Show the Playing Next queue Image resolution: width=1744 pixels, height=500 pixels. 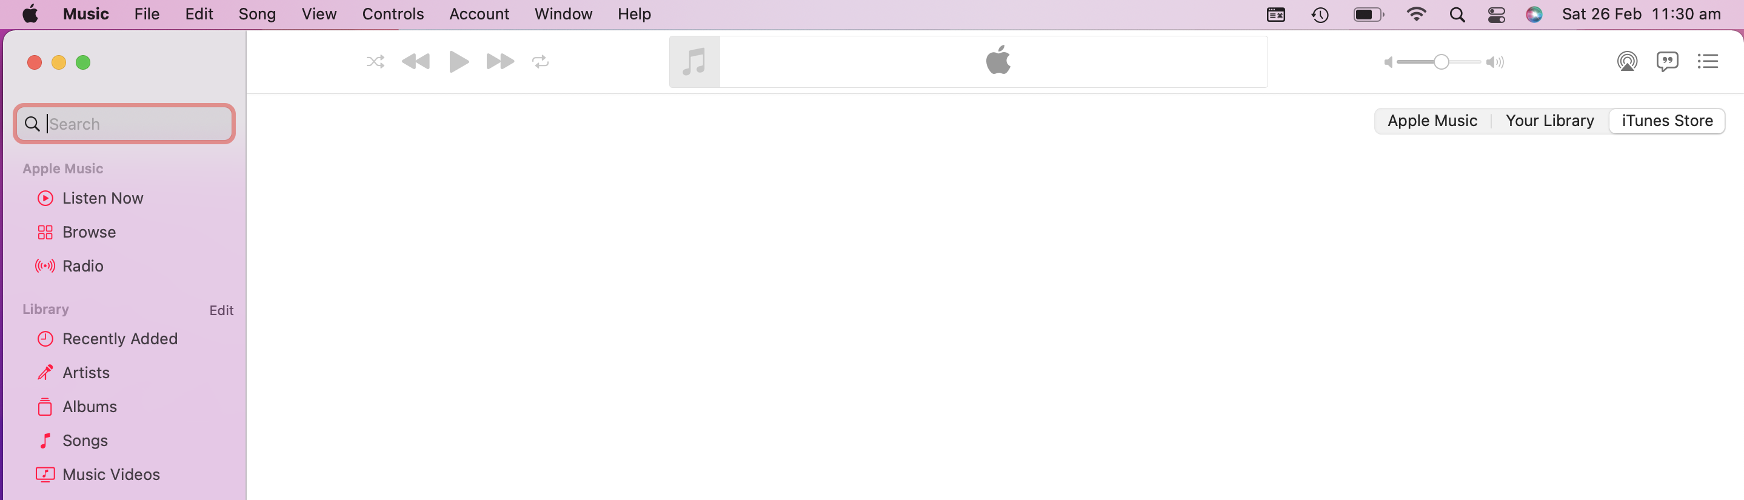pyautogui.click(x=1708, y=62)
